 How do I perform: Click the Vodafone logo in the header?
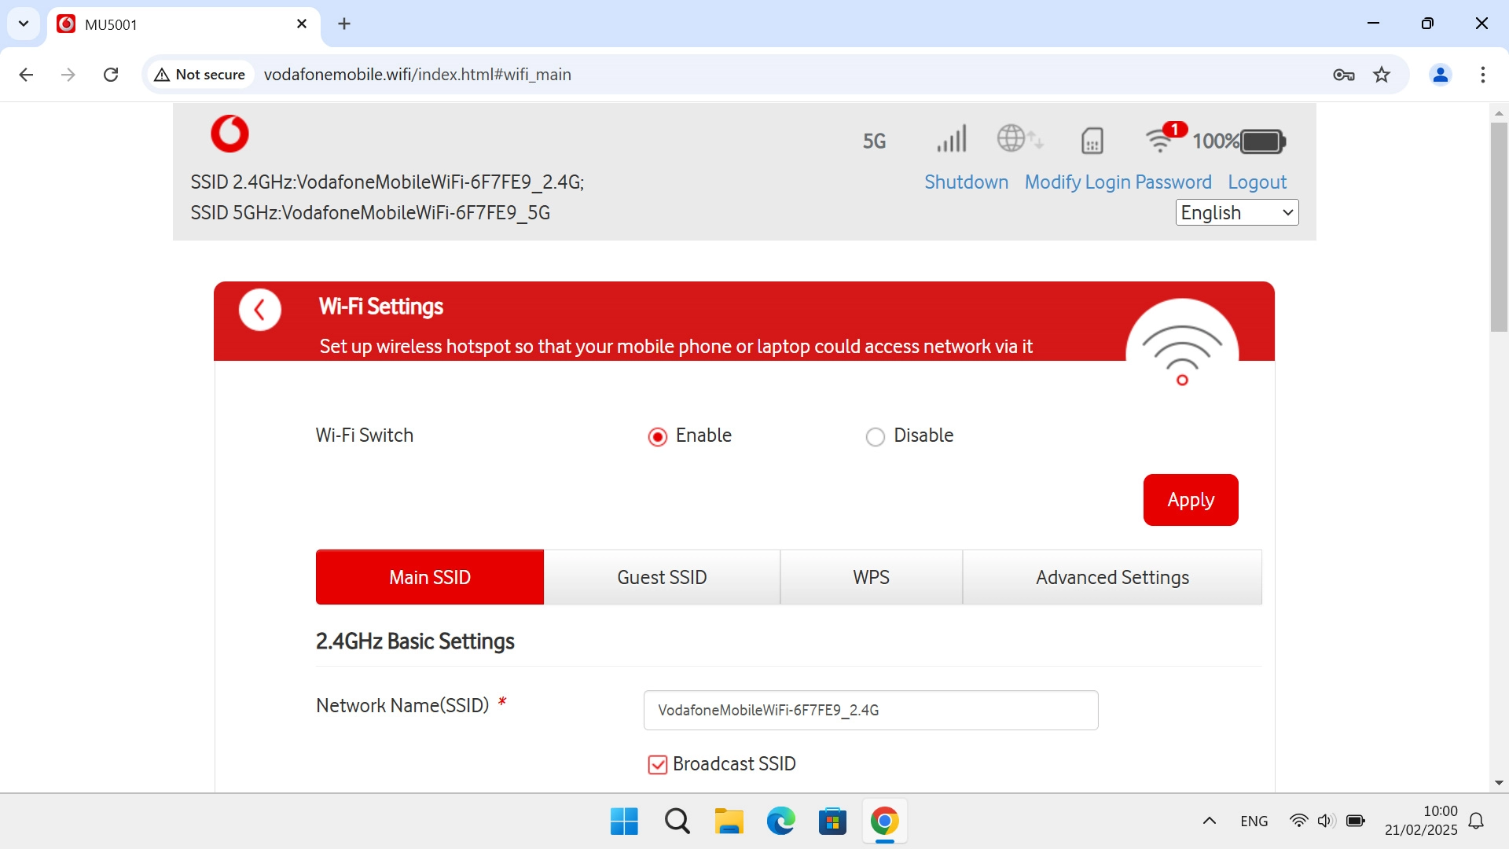point(229,134)
